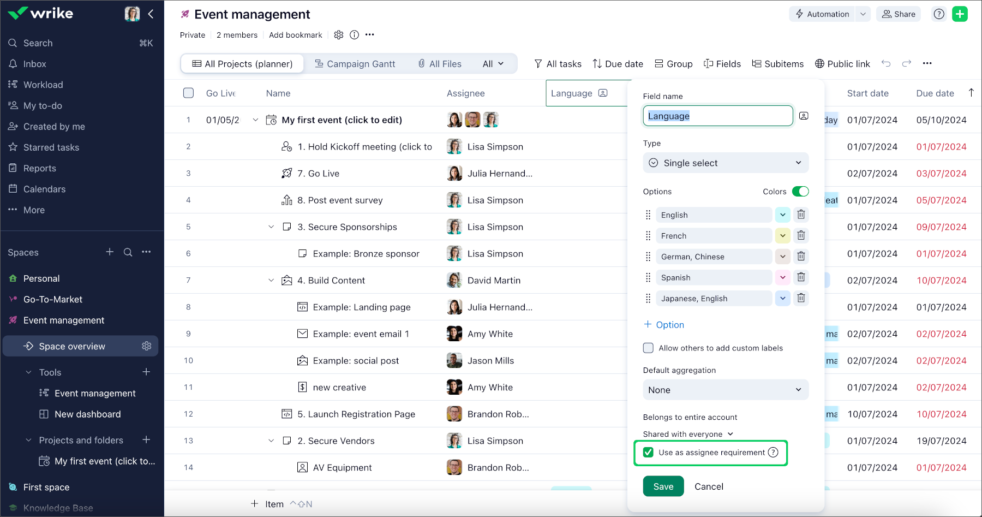This screenshot has width=982, height=517.
Task: Collapse the '4. Build Content' subtasks
Action: pos(271,280)
